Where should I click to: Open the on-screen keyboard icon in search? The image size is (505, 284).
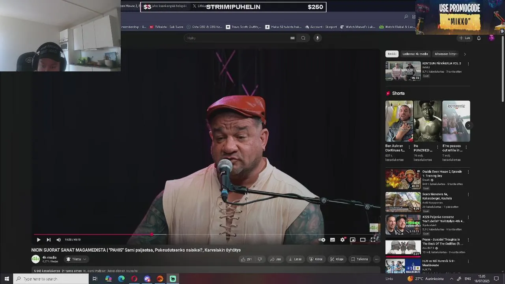292,38
